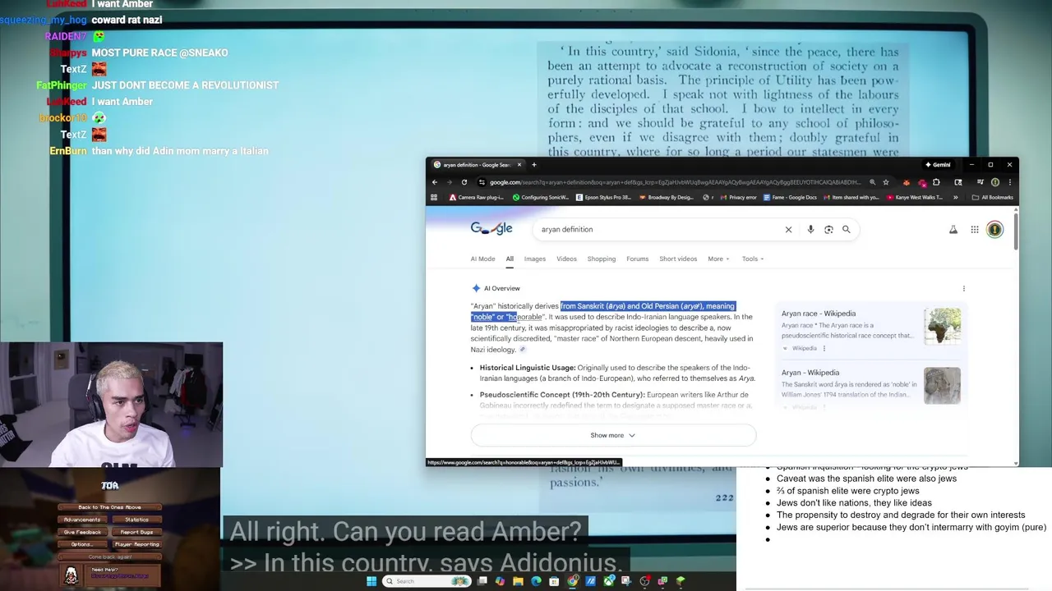Close the aryan definition tab
Image resolution: width=1052 pixels, height=591 pixels.
pos(519,164)
